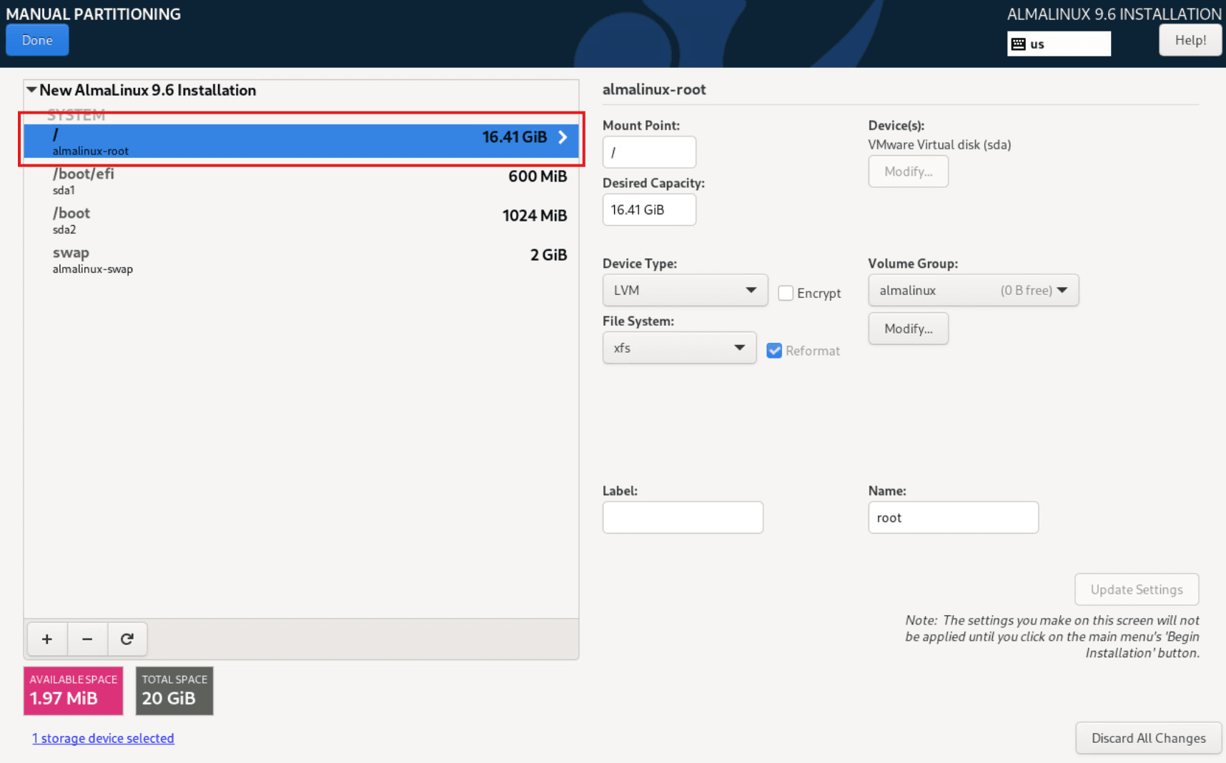
Task: Click the VMware Virtual disk (sda) text
Action: pyautogui.click(x=939, y=144)
